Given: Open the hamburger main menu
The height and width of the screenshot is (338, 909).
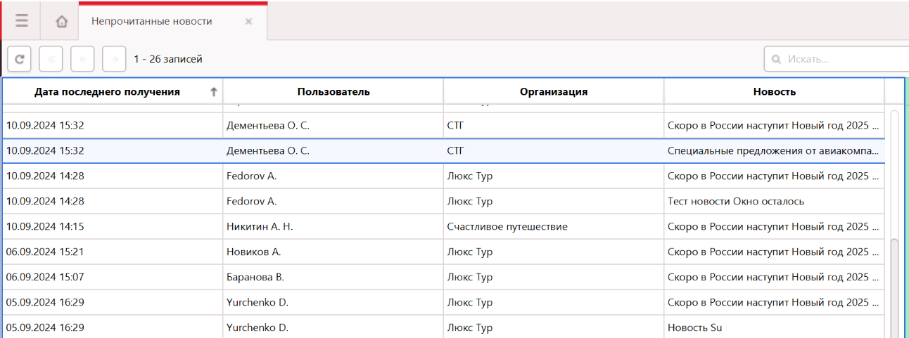Looking at the screenshot, I should (22, 21).
